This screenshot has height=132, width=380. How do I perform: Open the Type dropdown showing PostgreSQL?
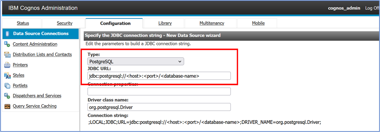[136, 62]
